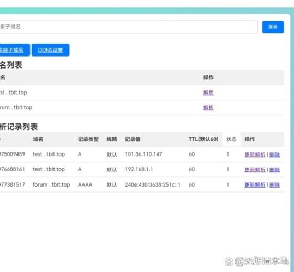This screenshot has height=272, width=294.
Task: Click the TTL value 60 in 192.168.1.1 row
Action: [191, 169]
